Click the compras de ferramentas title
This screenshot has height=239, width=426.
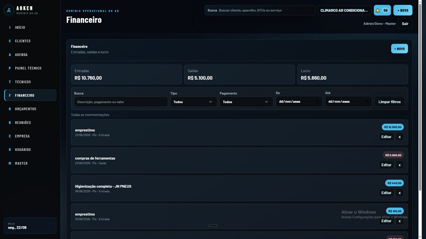(95, 158)
